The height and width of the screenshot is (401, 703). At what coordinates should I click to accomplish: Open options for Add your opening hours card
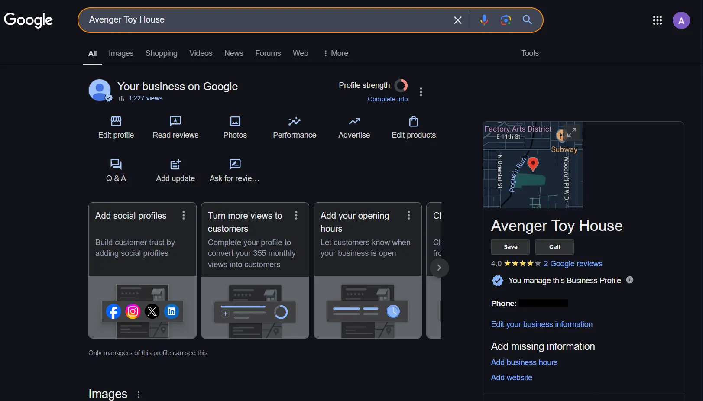click(x=409, y=215)
